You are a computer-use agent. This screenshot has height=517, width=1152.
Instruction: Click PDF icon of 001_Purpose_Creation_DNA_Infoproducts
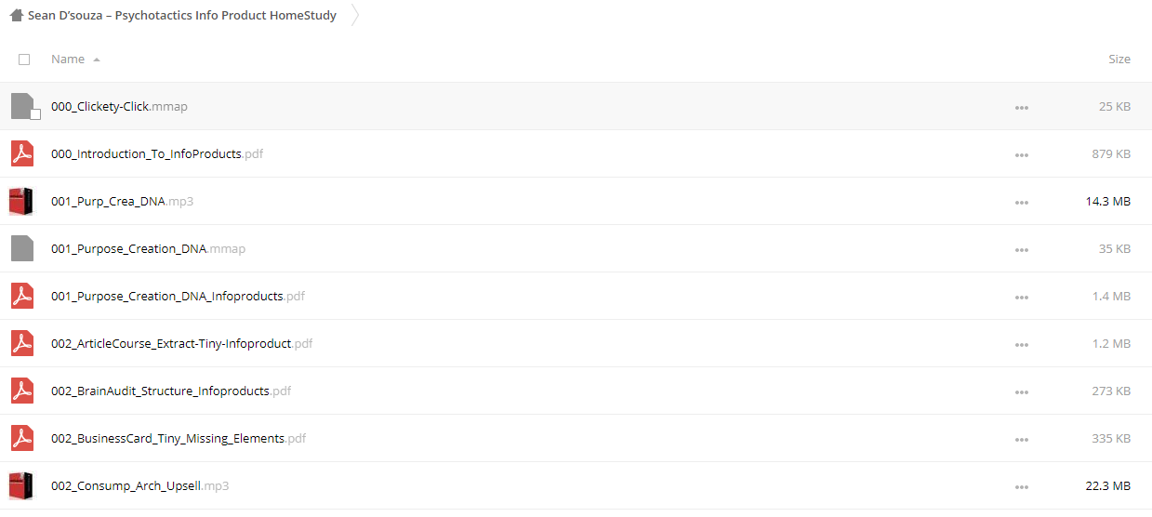click(x=22, y=296)
